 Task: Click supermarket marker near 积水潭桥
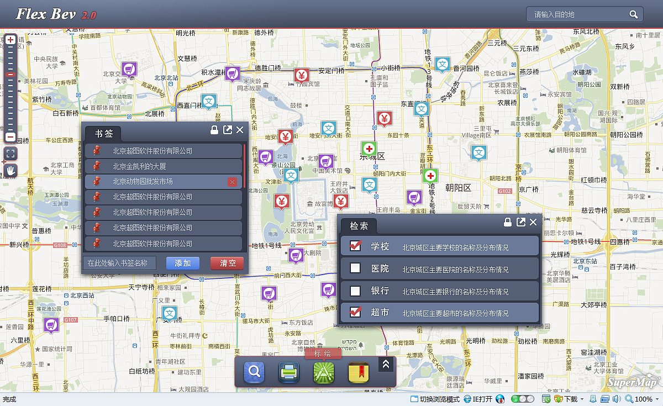click(233, 74)
